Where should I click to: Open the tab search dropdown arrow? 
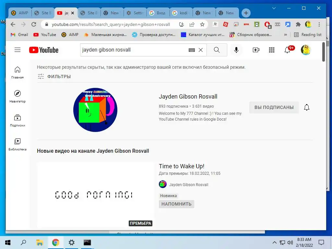pos(274,8)
